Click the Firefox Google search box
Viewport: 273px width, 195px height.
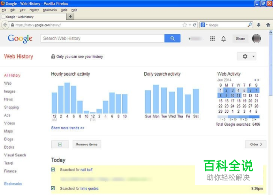click(x=227, y=25)
